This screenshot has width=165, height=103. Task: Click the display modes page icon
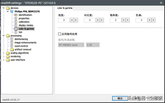(16, 25)
